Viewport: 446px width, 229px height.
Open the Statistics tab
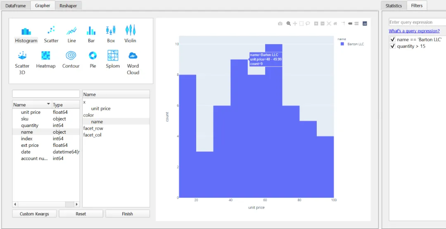click(394, 6)
